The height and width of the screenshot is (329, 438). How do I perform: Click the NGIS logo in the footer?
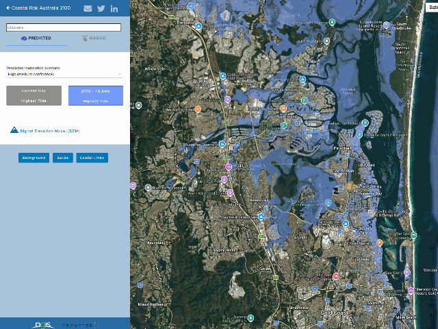[x=42, y=325]
